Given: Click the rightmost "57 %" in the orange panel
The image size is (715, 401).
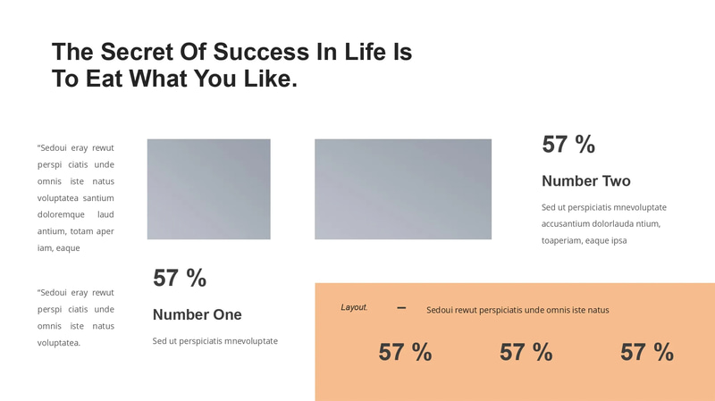Looking at the screenshot, I should point(647,352).
